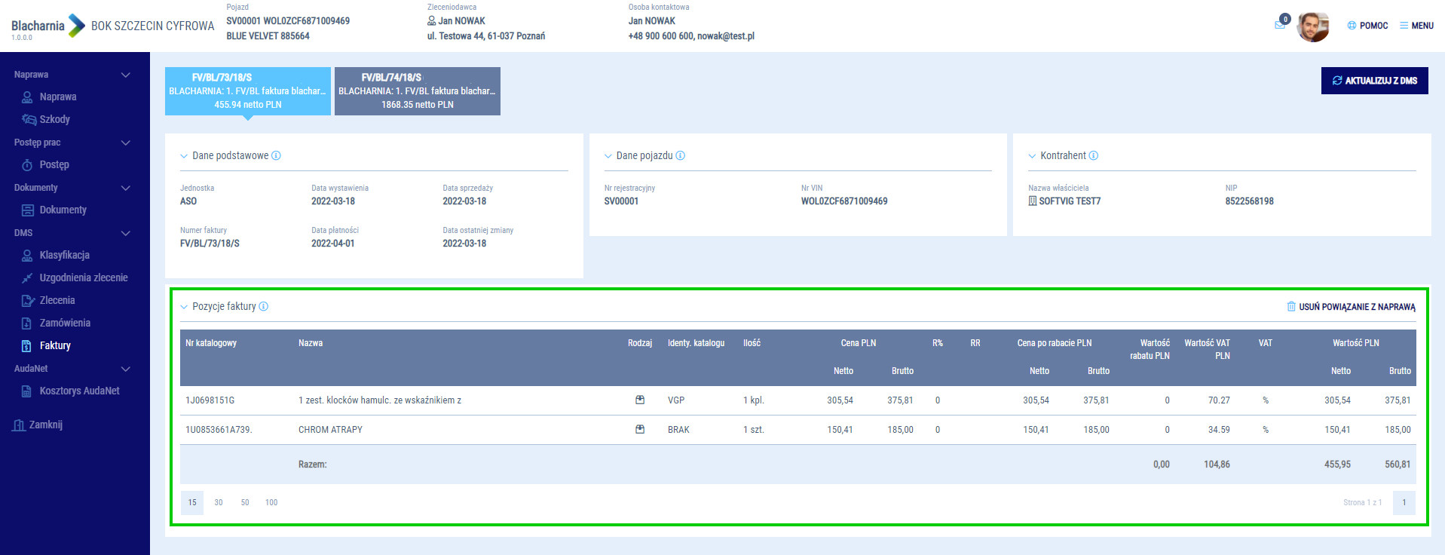Viewport: 1445px width, 555px height.
Task: Show info for Dane pojazdu
Action: (681, 156)
